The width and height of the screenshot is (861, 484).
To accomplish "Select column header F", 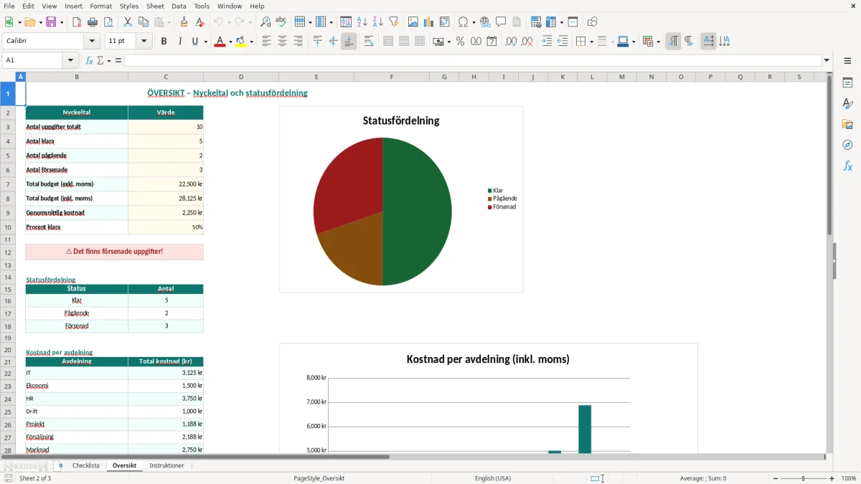I will point(392,77).
